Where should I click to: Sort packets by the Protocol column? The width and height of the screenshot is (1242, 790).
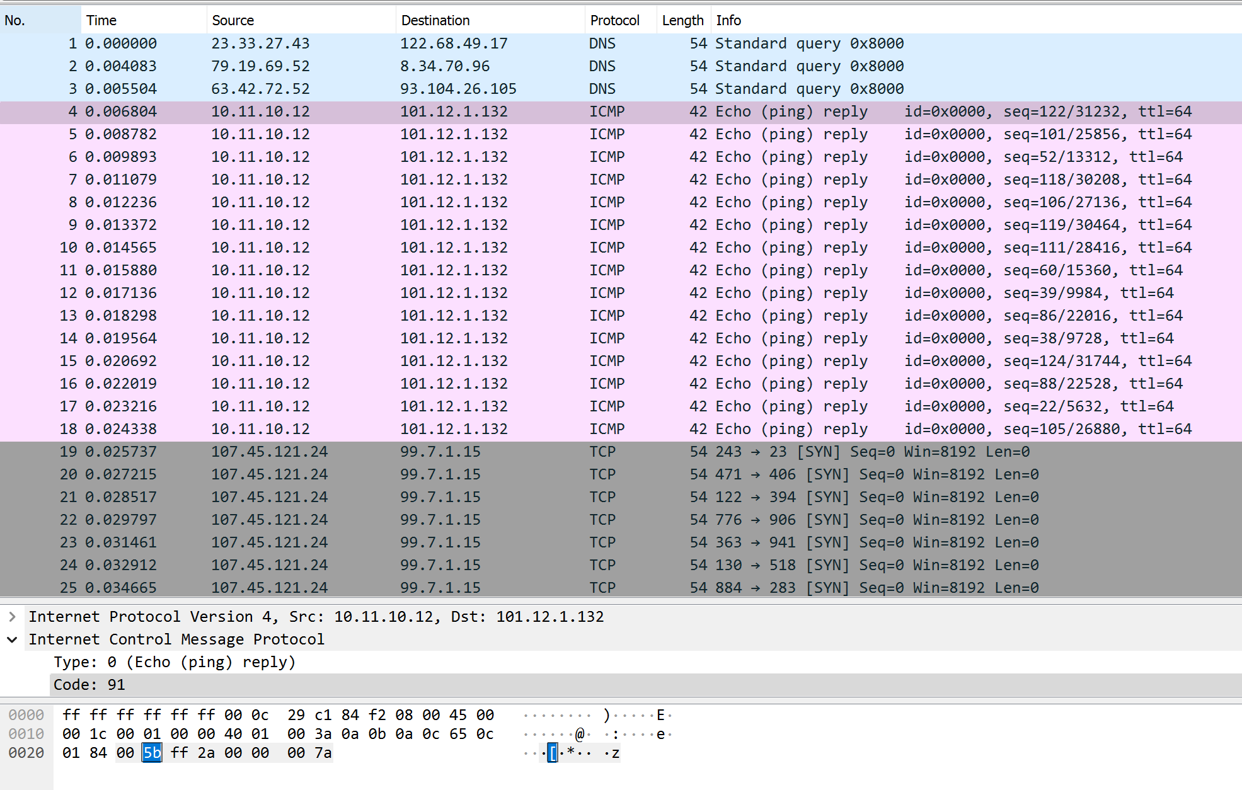pyautogui.click(x=614, y=20)
